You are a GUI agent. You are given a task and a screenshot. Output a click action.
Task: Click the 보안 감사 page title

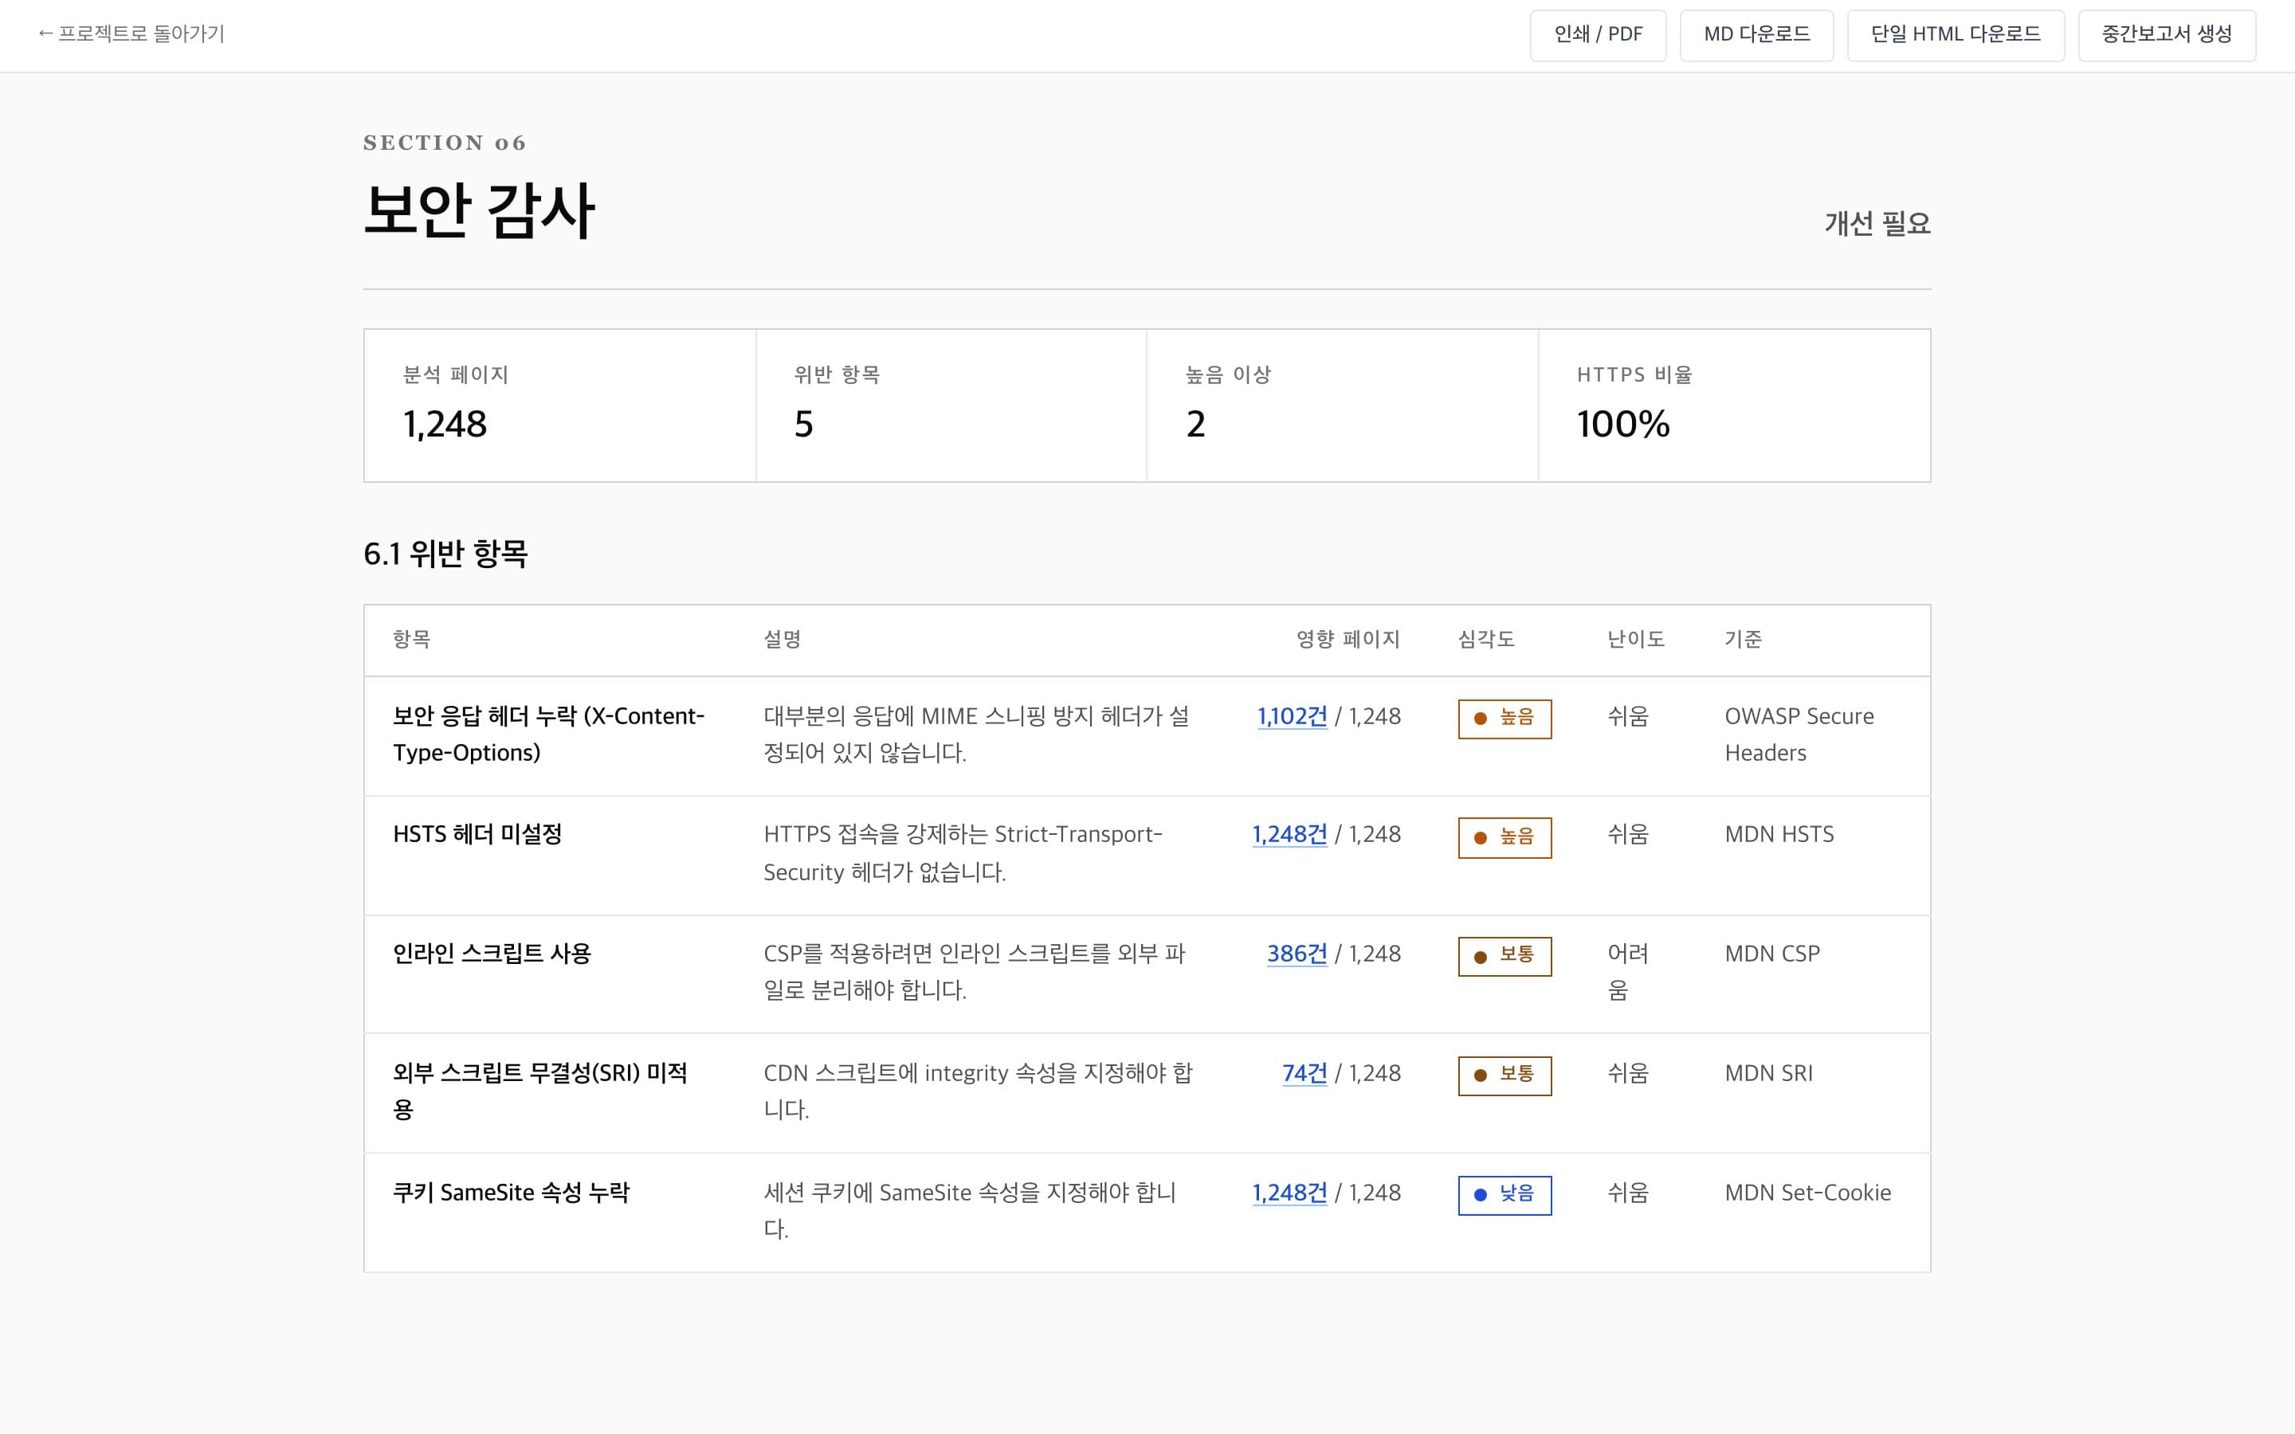point(480,210)
